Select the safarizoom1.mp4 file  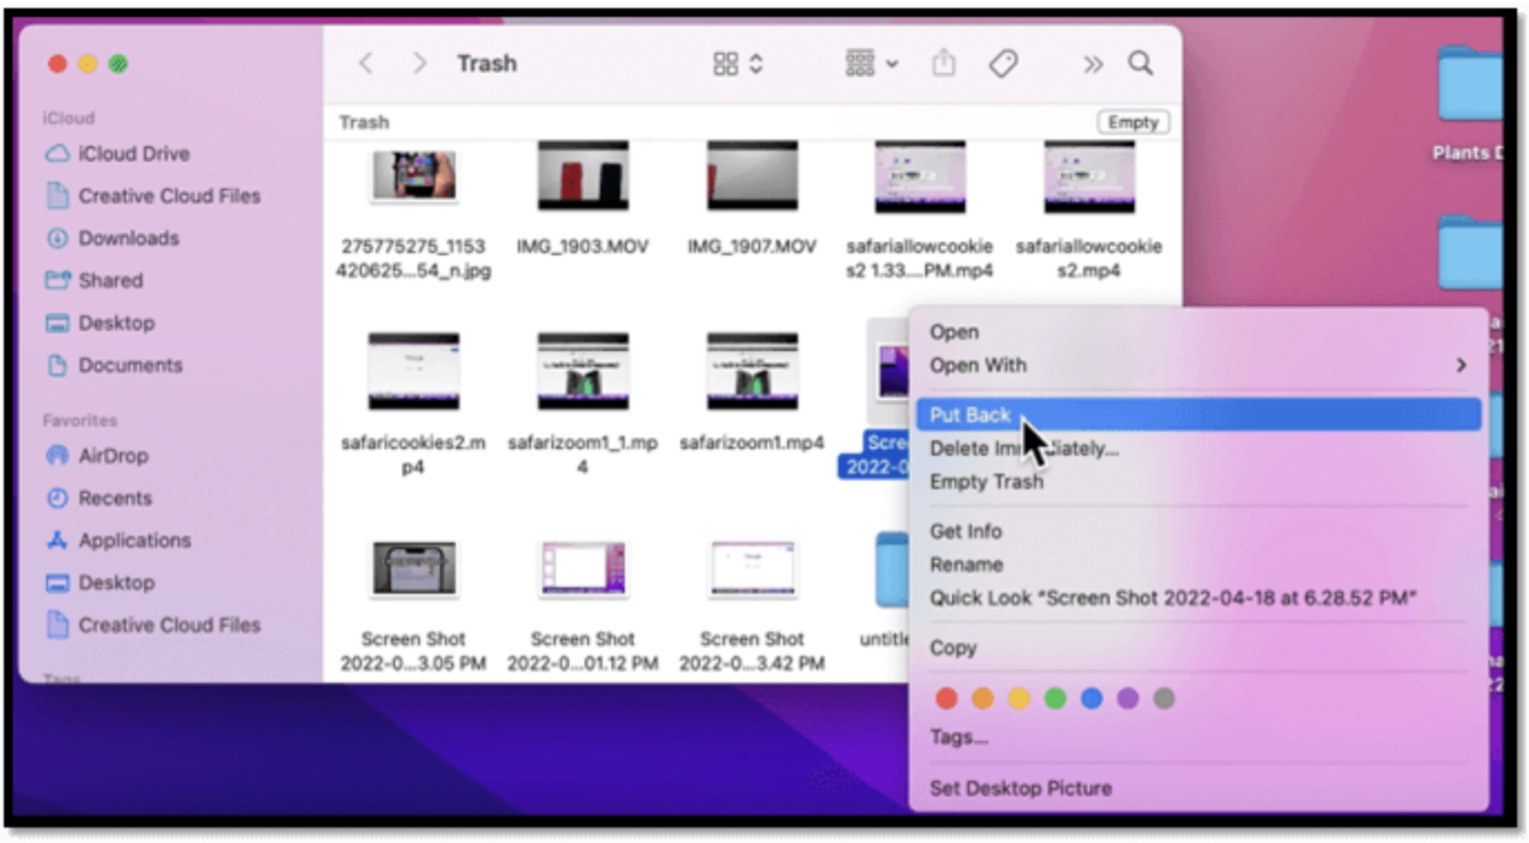coord(752,393)
